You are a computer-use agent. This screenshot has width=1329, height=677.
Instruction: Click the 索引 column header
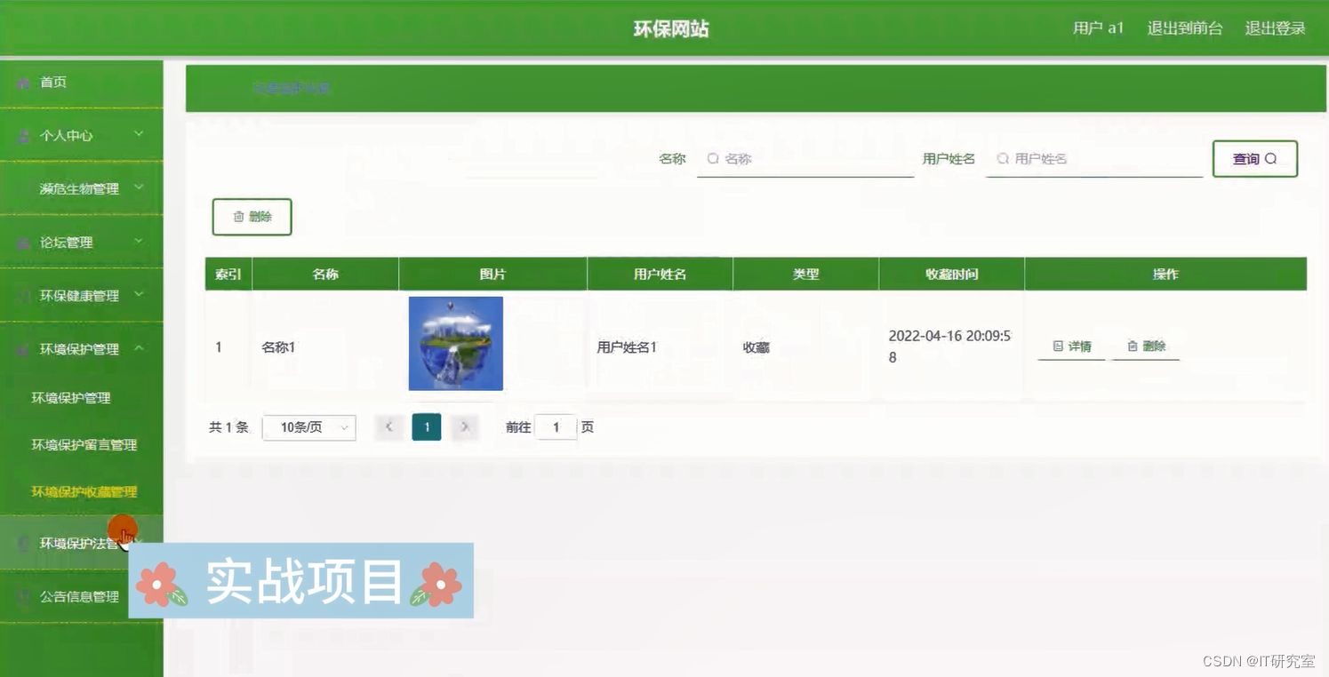[228, 275]
